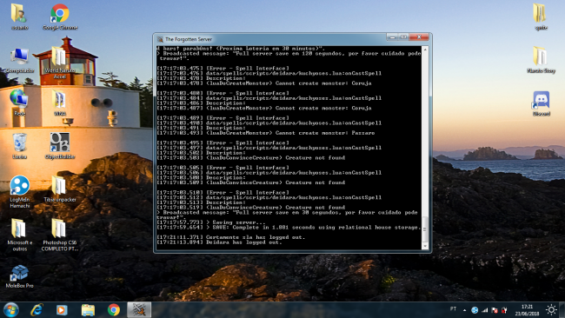
Task: Open the Computador desktop icon
Action: [x=19, y=60]
